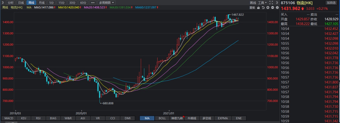This screenshot has width=340, height=123.
Task: Open the more periods ellipsis menu
Action: (93, 3)
